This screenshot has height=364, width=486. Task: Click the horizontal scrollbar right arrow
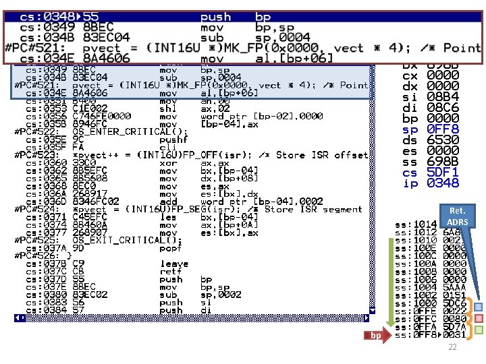pos(367,318)
